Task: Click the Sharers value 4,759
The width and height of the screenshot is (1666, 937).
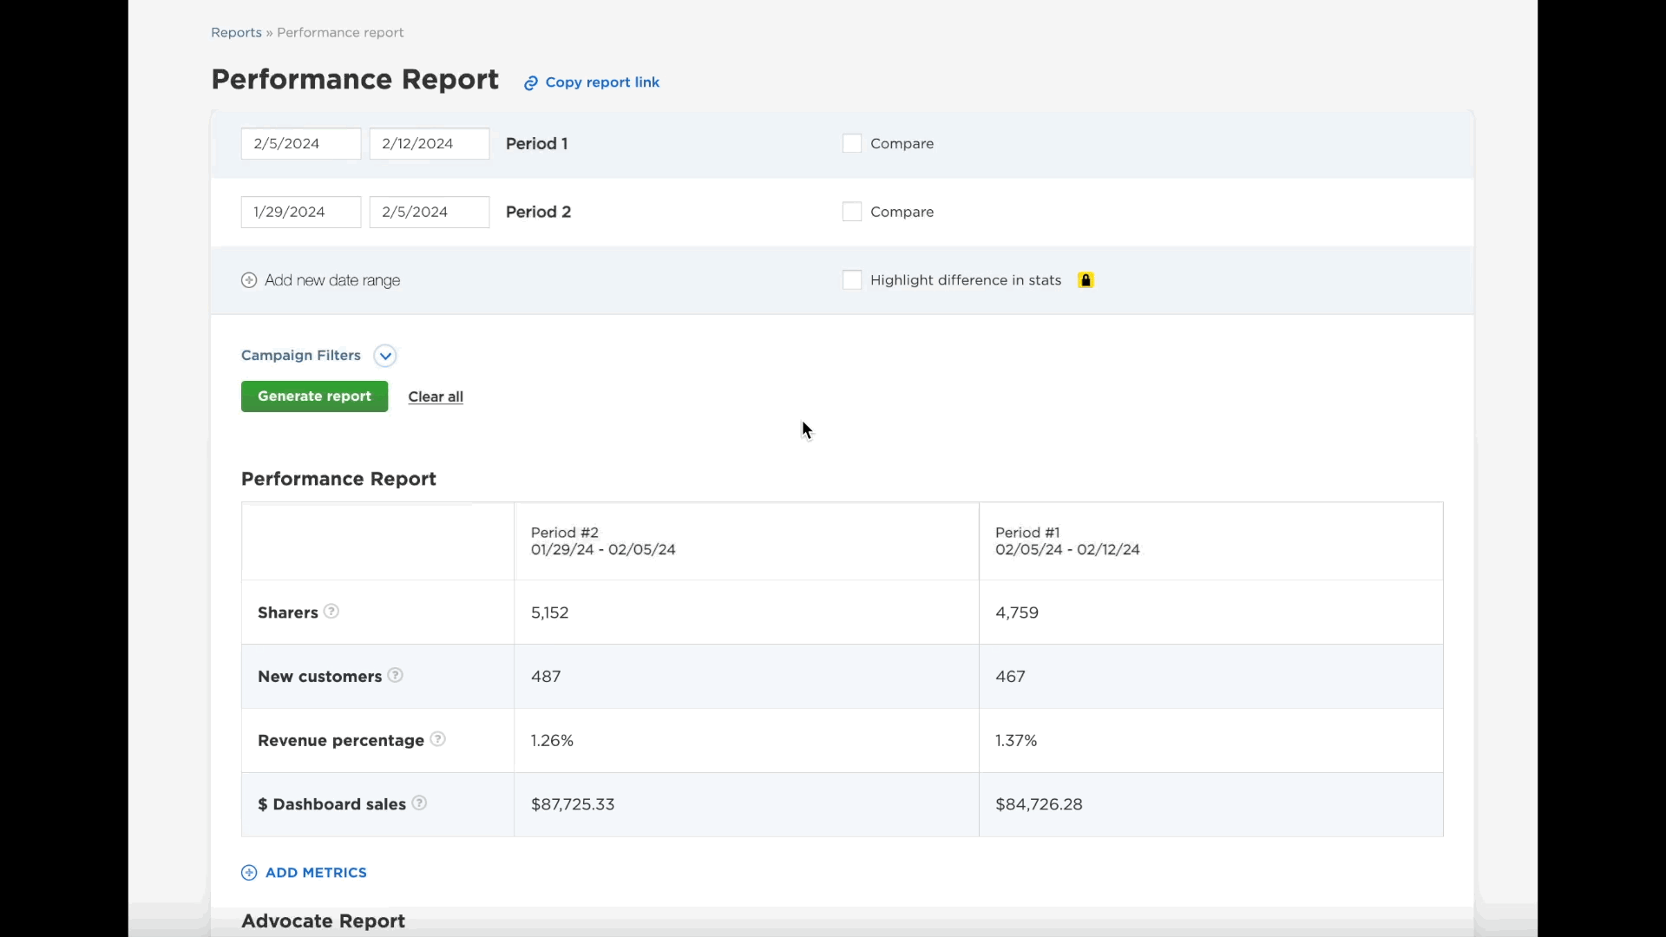Action: [1017, 613]
